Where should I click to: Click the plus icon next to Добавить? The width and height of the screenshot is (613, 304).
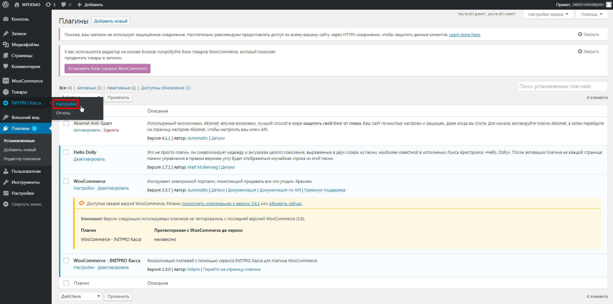[79, 5]
